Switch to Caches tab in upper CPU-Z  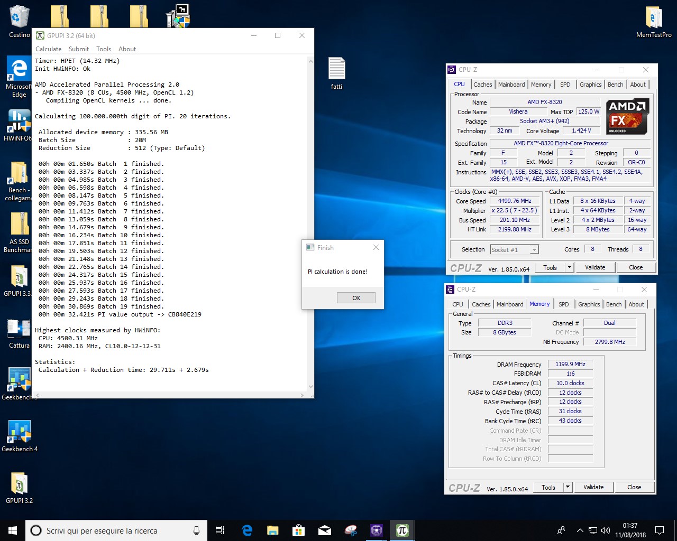482,85
